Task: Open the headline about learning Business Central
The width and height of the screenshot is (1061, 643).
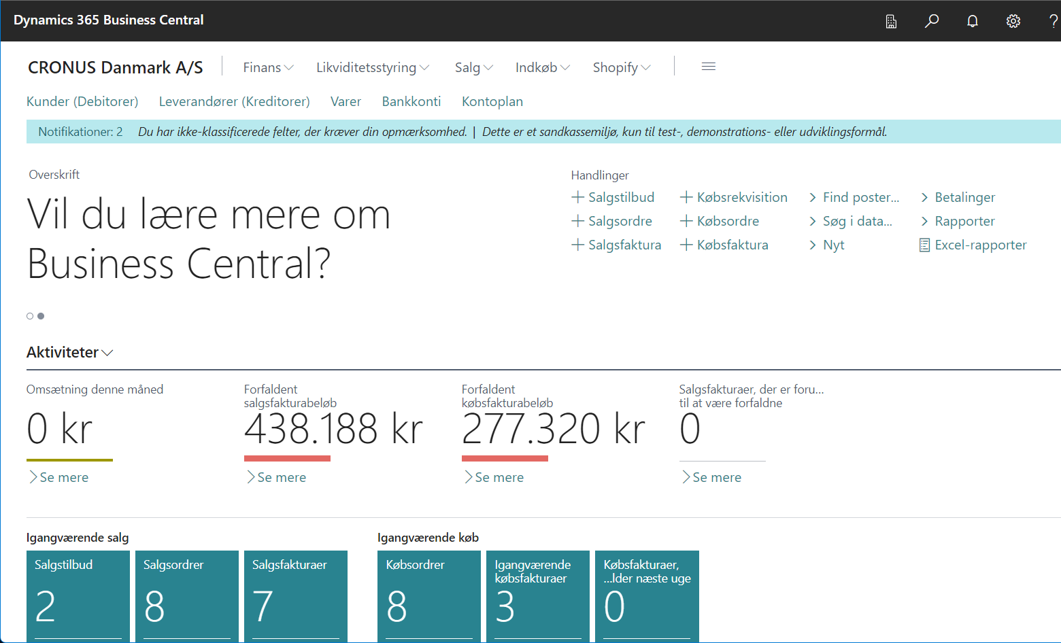Action: pos(209,239)
